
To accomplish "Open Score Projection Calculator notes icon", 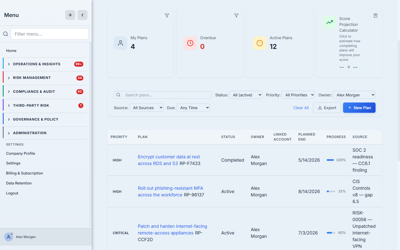I will point(376,16).
